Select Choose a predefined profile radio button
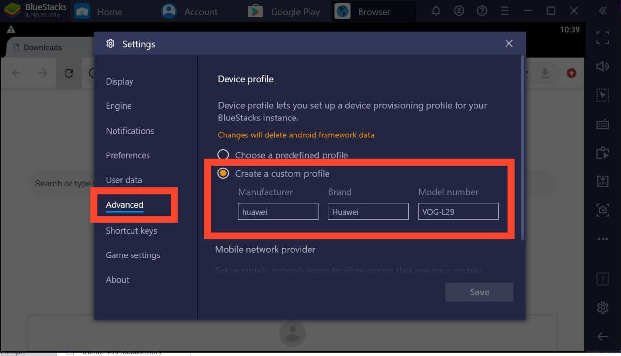This screenshot has width=621, height=356. (223, 155)
